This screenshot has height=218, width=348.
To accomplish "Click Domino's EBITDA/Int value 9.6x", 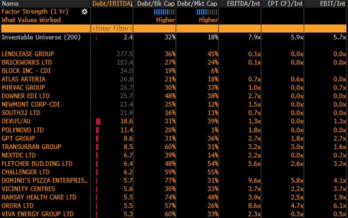I will click(254, 181).
